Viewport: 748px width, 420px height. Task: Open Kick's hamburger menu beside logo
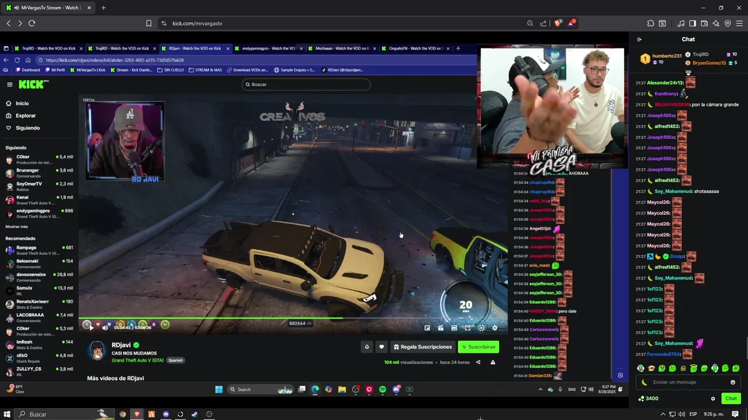pyautogui.click(x=9, y=85)
